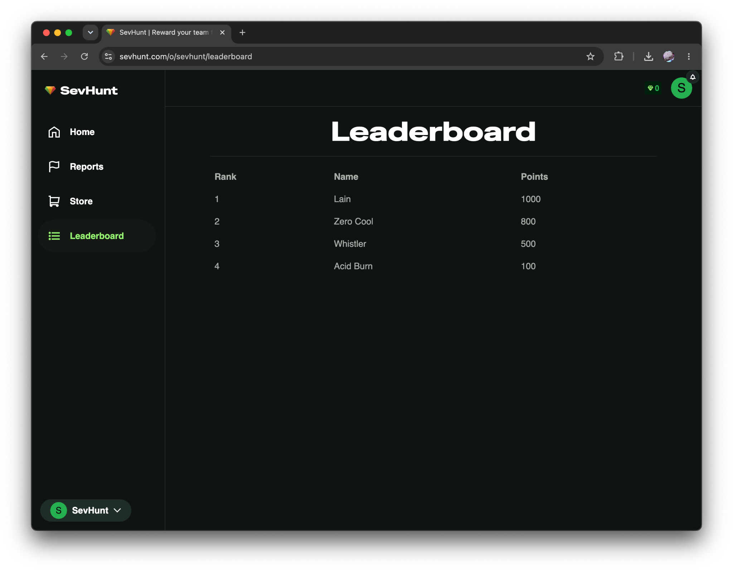Bookmark this page with star icon
The width and height of the screenshot is (733, 572).
point(591,57)
